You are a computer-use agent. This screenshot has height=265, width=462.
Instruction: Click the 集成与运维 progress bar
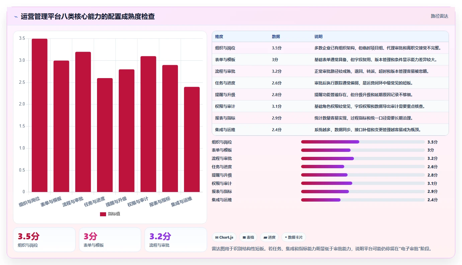pos(363,200)
